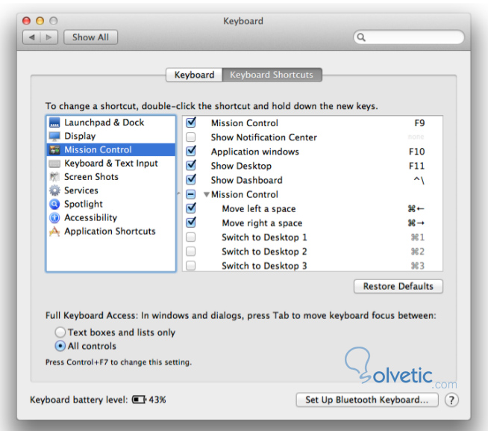Click the 43% battery level text
Image resolution: width=488 pixels, height=431 pixels.
point(157,400)
